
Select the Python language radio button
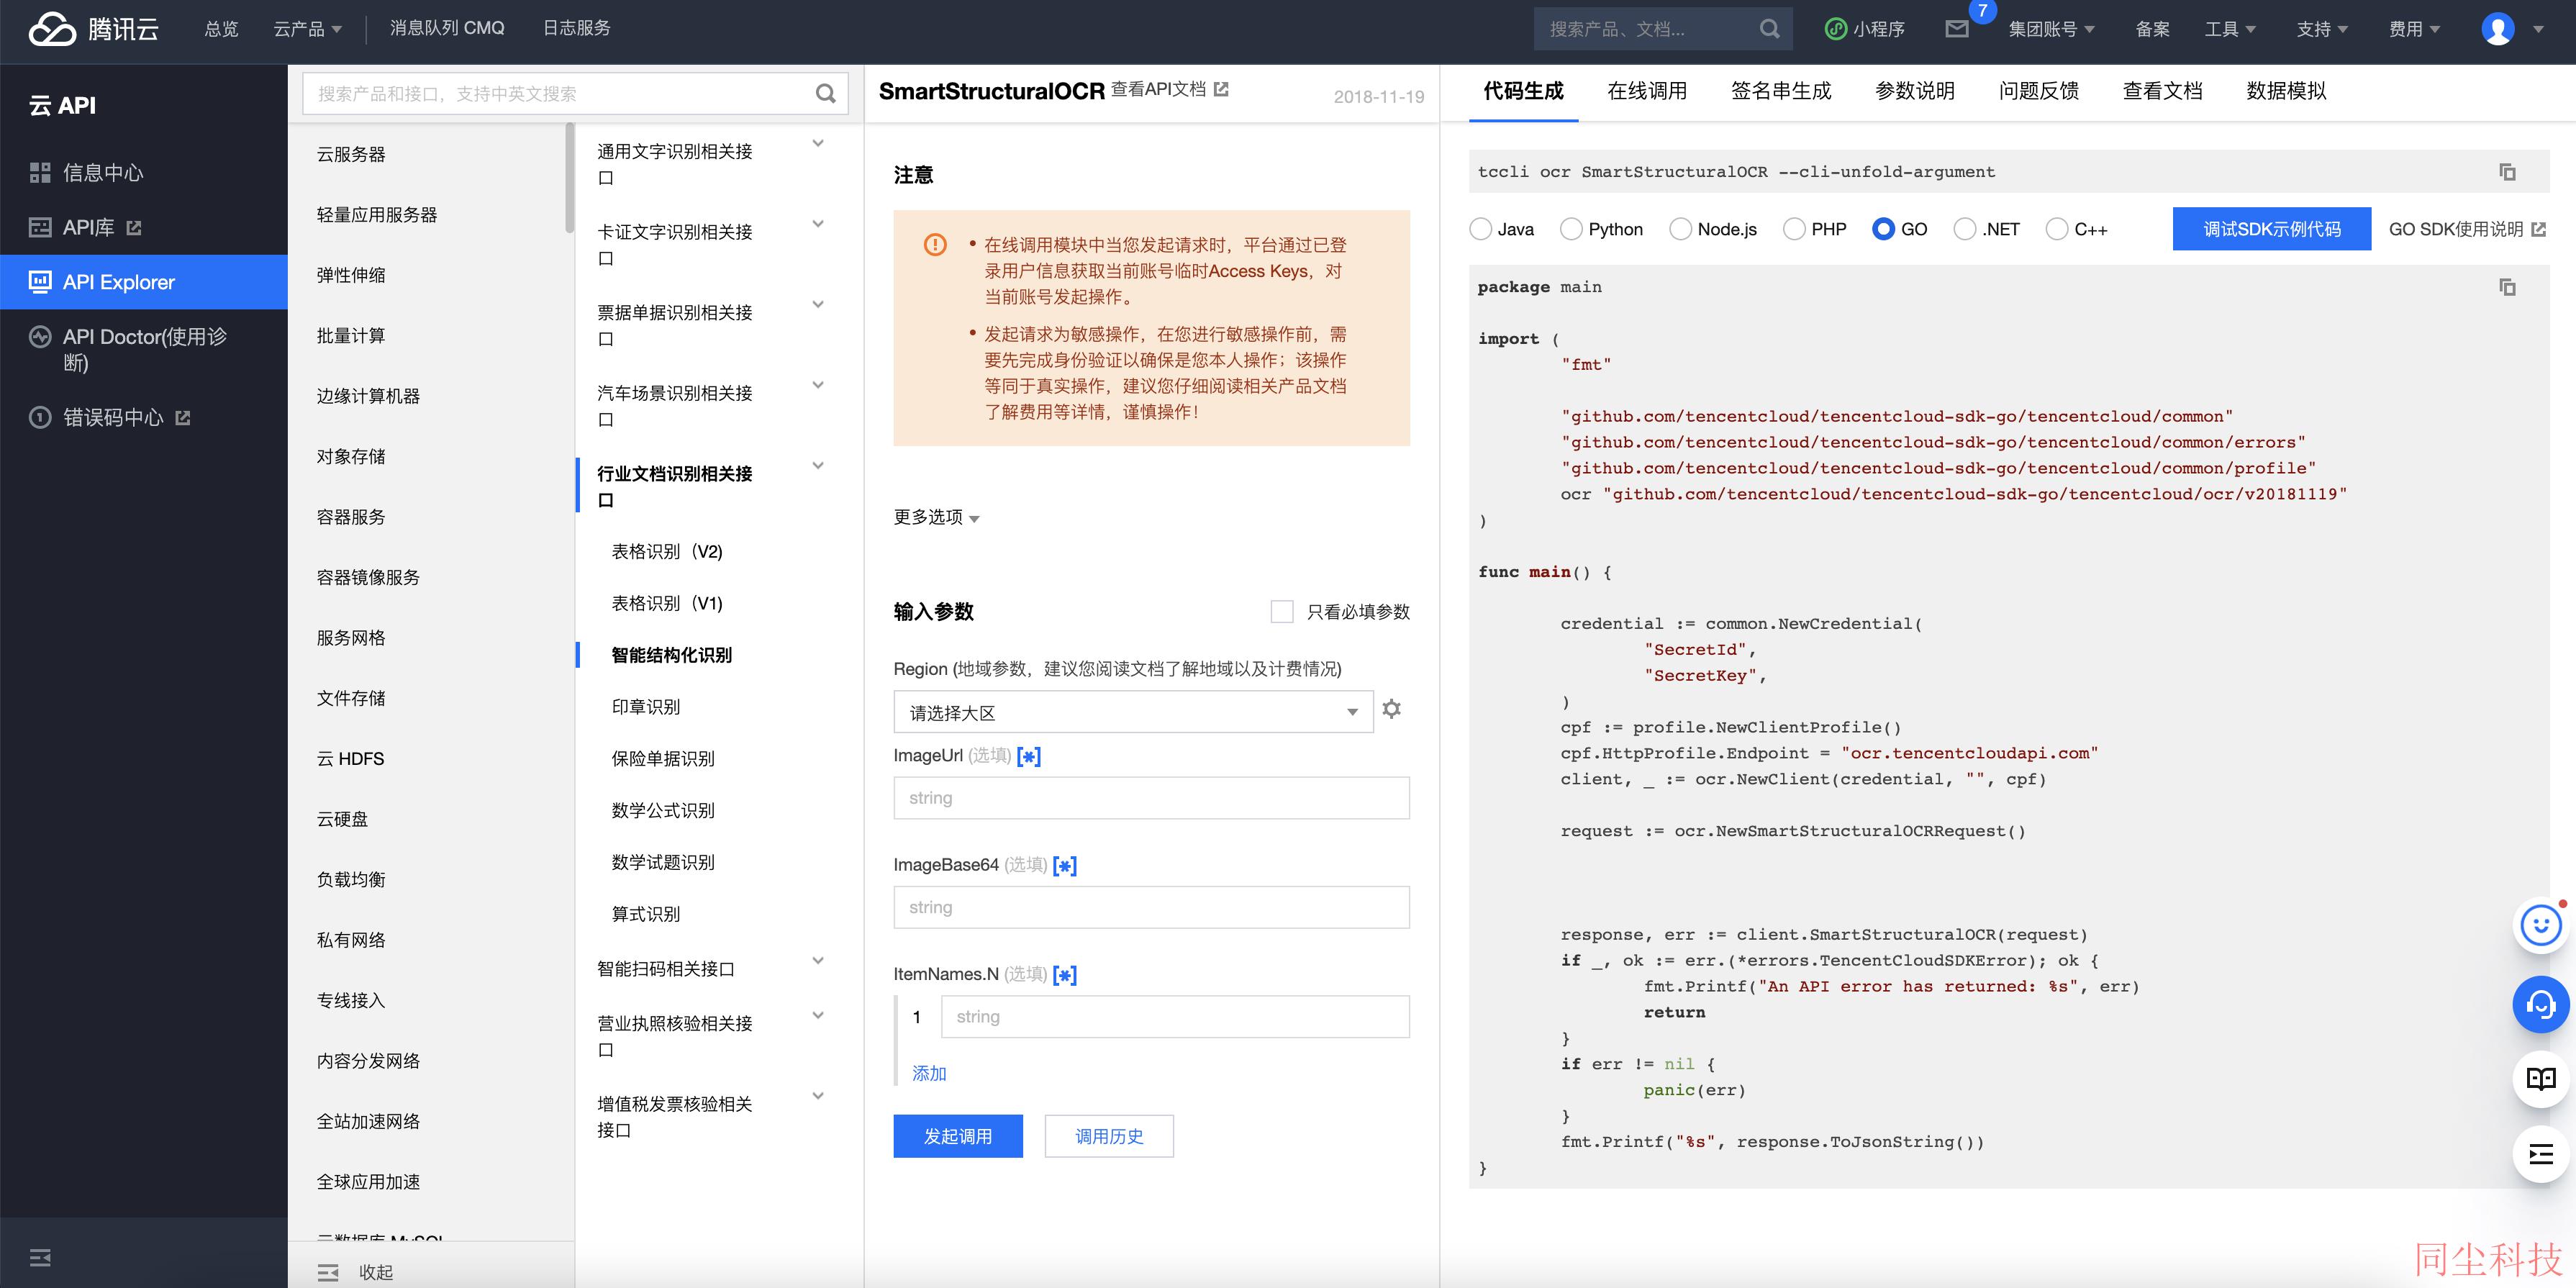(1571, 229)
